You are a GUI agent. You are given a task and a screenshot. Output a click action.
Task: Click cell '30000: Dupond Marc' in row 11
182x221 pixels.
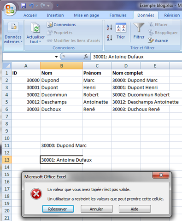point(64,145)
